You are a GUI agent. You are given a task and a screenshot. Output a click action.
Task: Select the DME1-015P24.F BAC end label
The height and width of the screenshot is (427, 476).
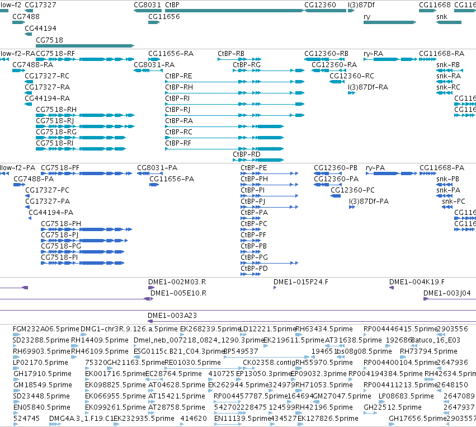[301, 282]
